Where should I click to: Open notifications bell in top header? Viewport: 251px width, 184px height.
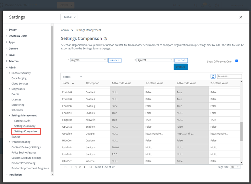coord(203,5)
